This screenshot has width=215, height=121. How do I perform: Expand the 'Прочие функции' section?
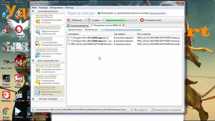(x=33, y=99)
